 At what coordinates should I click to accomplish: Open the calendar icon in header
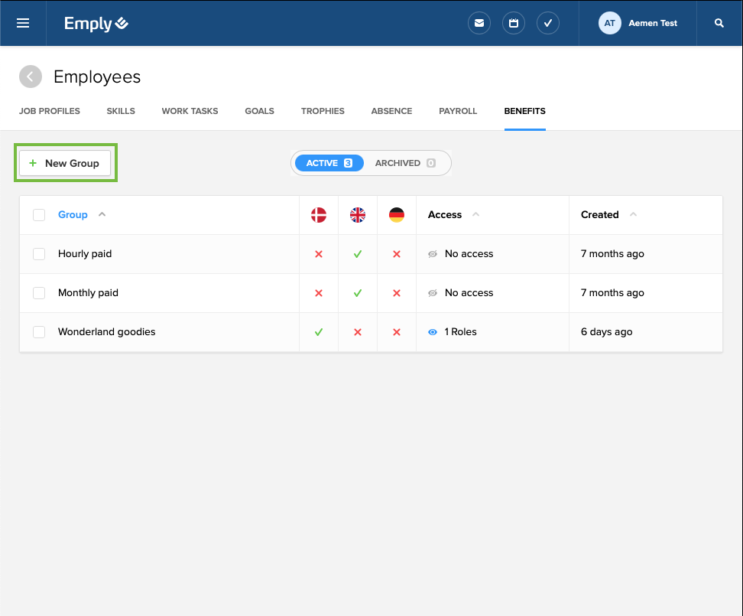pos(514,23)
